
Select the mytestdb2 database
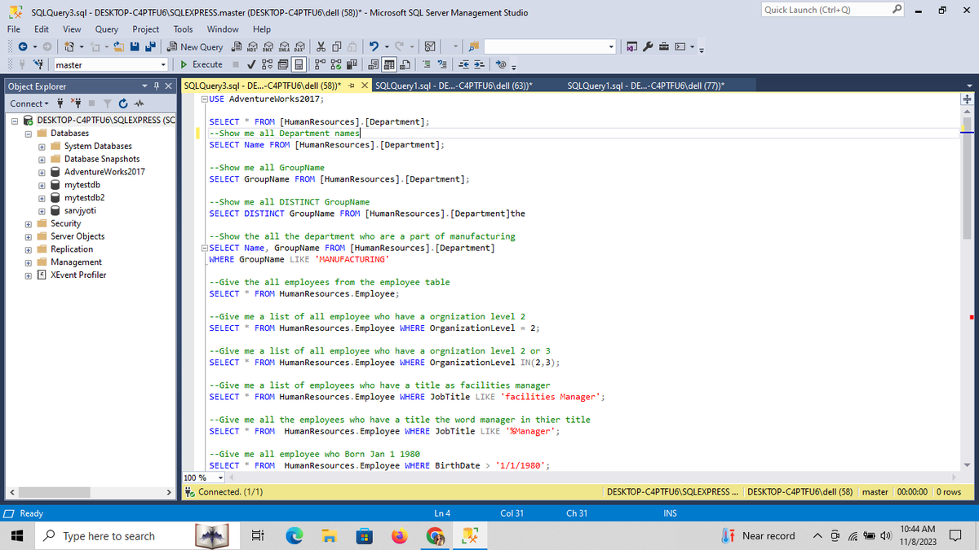(x=84, y=197)
